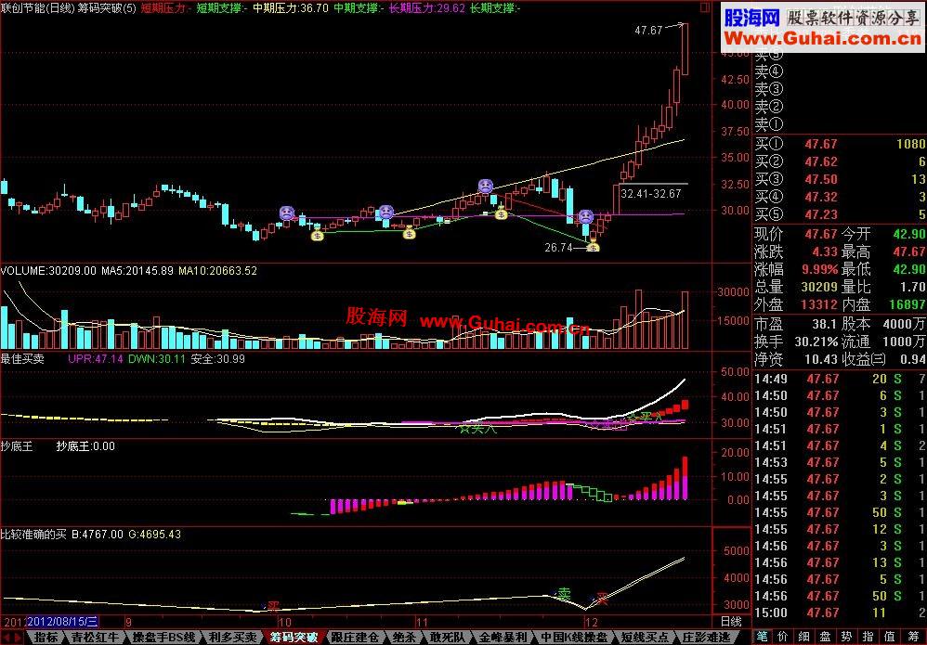The image size is (927, 645).
Task: Switch to the 势 side panel tab
Action: point(846,638)
